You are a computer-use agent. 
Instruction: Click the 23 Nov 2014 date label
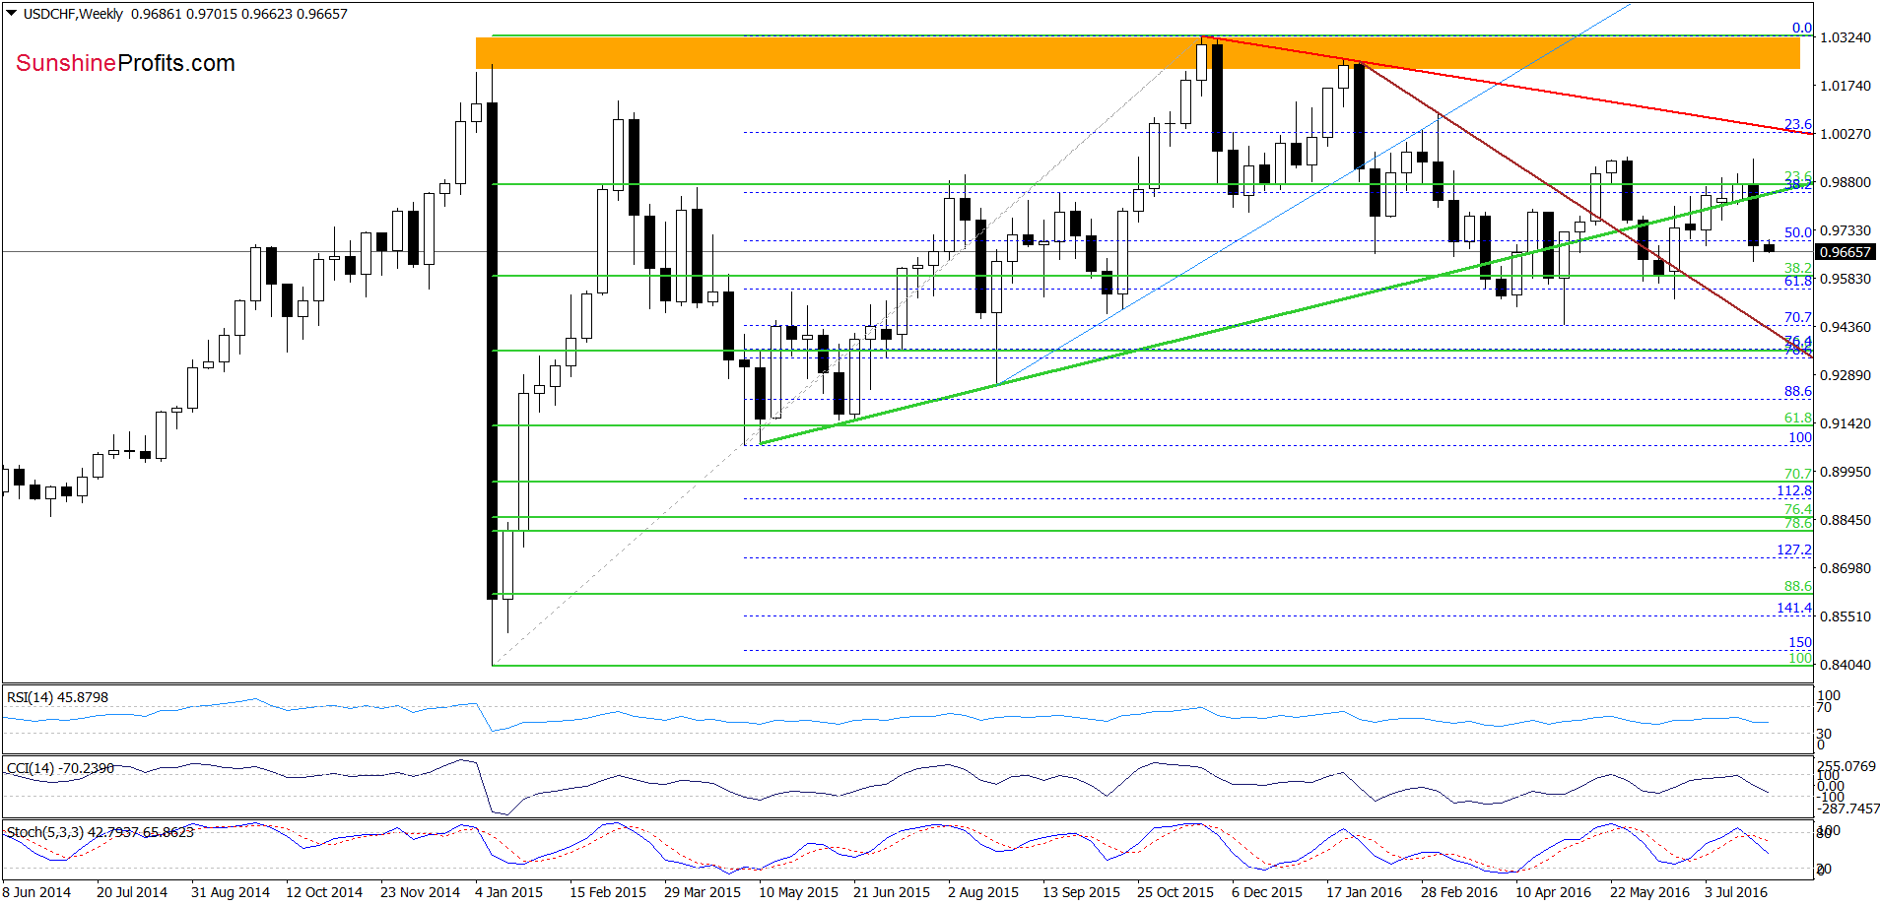(x=420, y=892)
